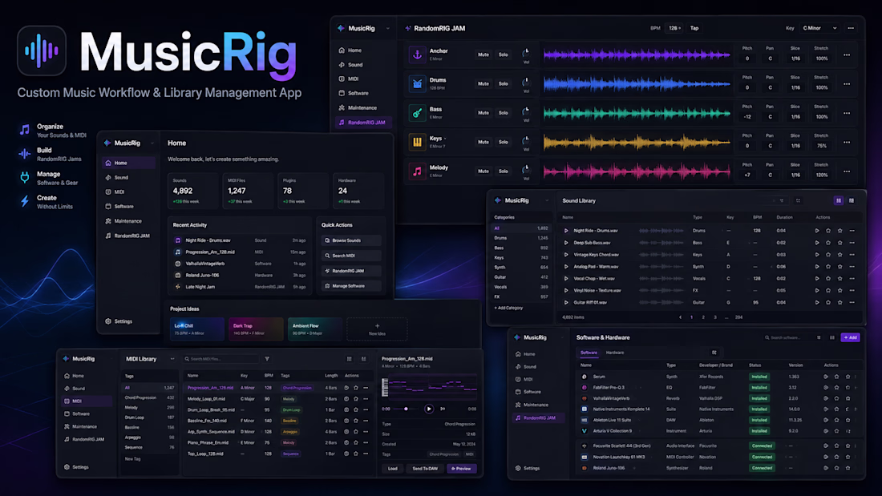
Task: Expand the MusicRig chevron in Home window
Action: (152, 143)
